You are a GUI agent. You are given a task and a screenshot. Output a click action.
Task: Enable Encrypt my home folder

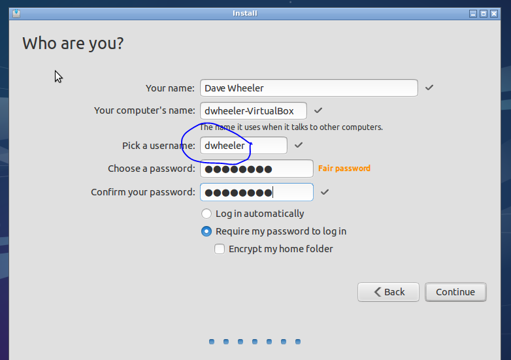coord(220,249)
